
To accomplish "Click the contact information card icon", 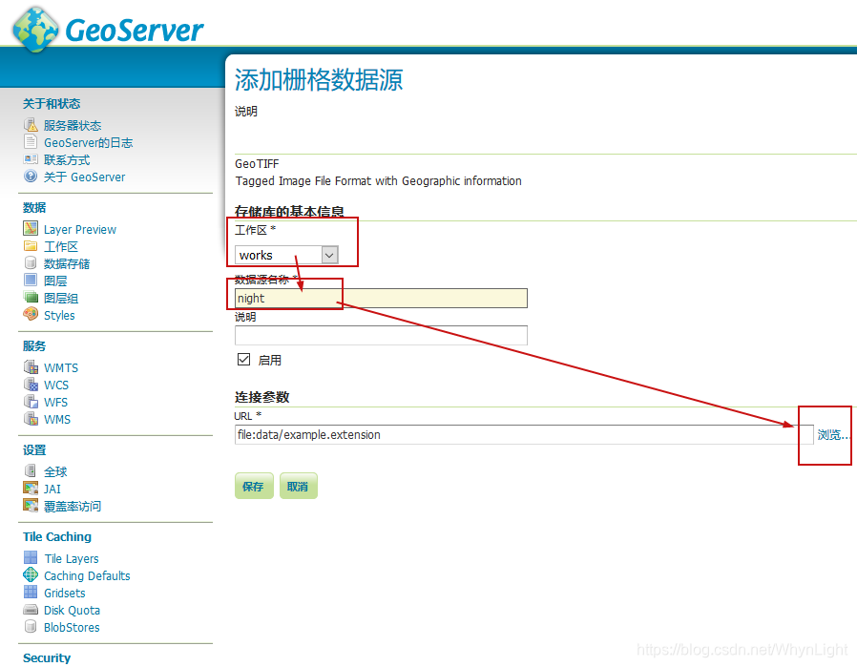I will [31, 159].
